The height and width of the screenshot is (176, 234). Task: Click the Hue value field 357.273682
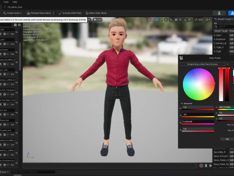(x=226, y=108)
